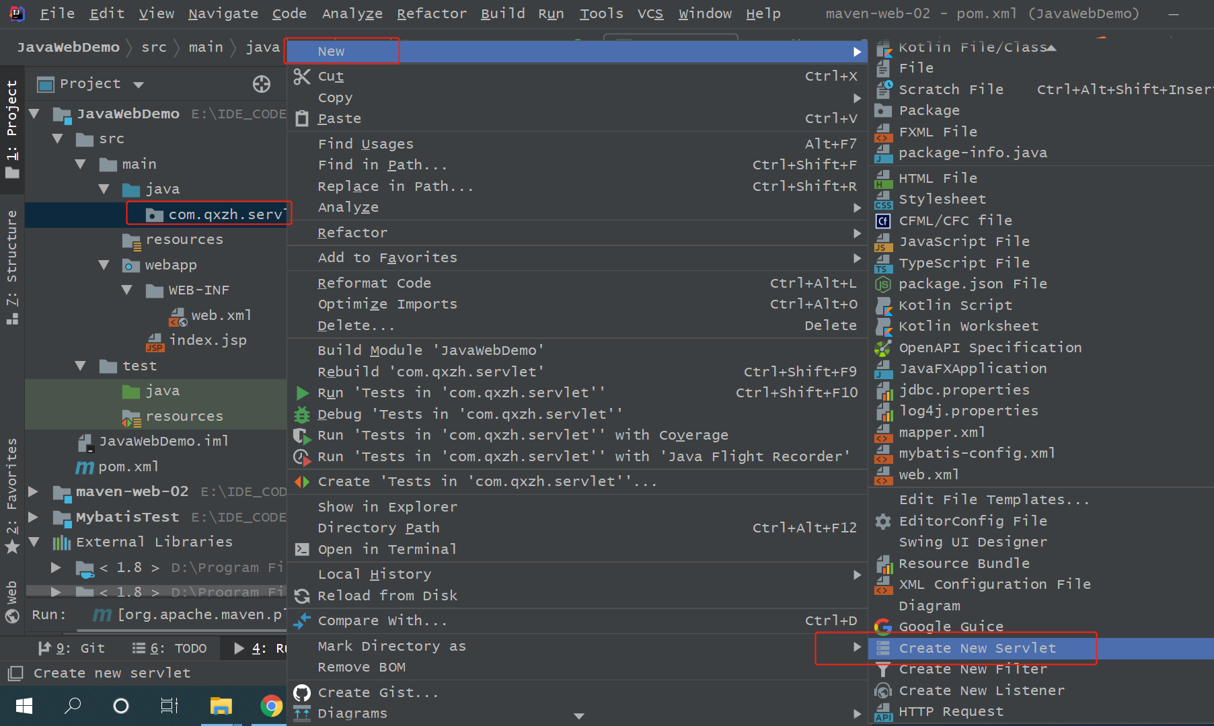This screenshot has height=726, width=1214.
Task: Collapse the src folder node
Action: (58, 139)
